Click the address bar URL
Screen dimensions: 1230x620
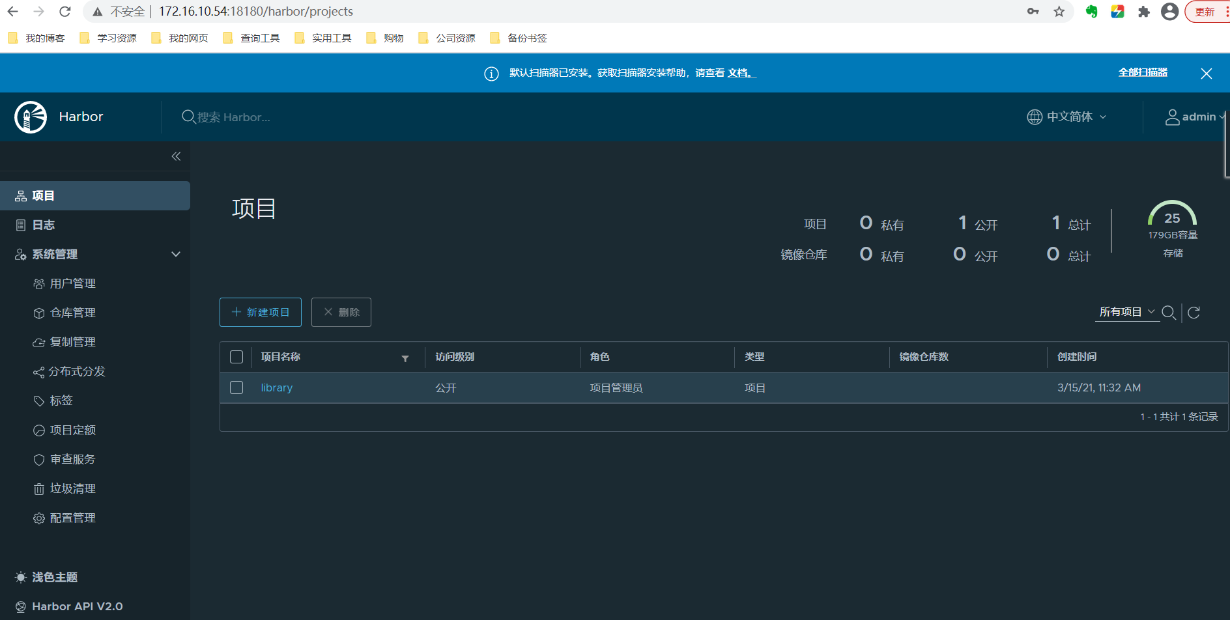tap(256, 11)
